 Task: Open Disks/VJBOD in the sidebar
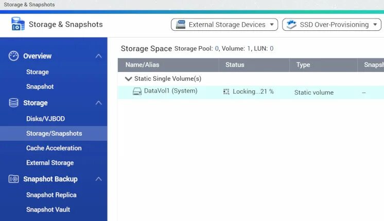45,119
